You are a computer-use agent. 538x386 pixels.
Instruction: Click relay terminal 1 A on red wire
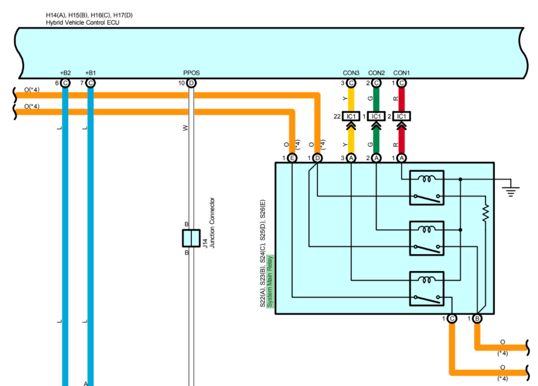(x=402, y=158)
